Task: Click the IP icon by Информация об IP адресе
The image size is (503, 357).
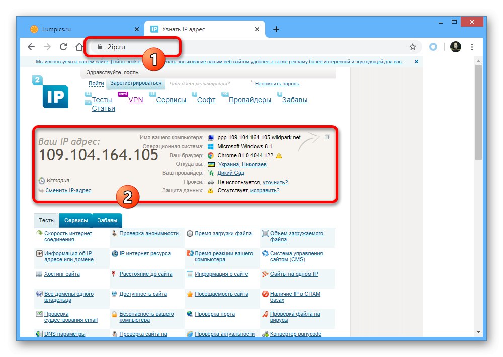Action: tap(39, 254)
